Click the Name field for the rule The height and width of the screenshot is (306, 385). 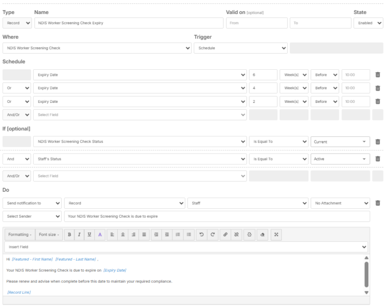pyautogui.click(x=128, y=23)
